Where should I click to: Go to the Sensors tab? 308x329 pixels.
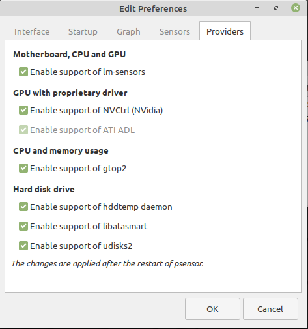point(175,32)
